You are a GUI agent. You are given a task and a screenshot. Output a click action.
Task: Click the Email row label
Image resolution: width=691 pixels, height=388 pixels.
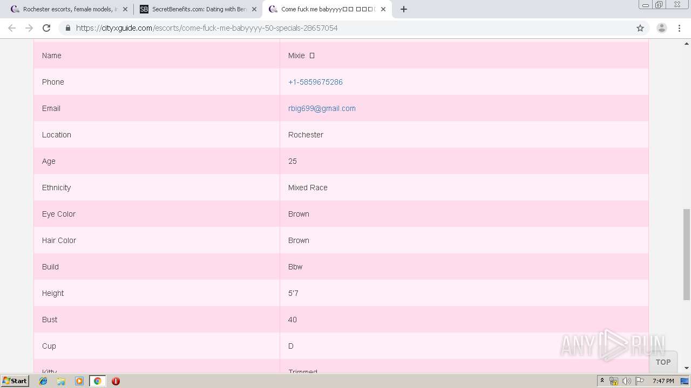coord(51,108)
